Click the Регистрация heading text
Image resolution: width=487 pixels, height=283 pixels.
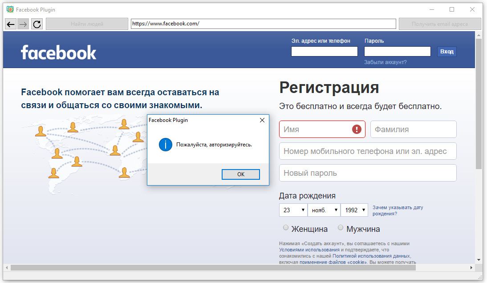click(x=329, y=87)
